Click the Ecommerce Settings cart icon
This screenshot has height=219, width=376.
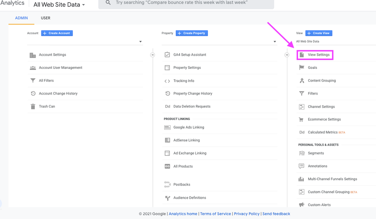[x=302, y=119]
